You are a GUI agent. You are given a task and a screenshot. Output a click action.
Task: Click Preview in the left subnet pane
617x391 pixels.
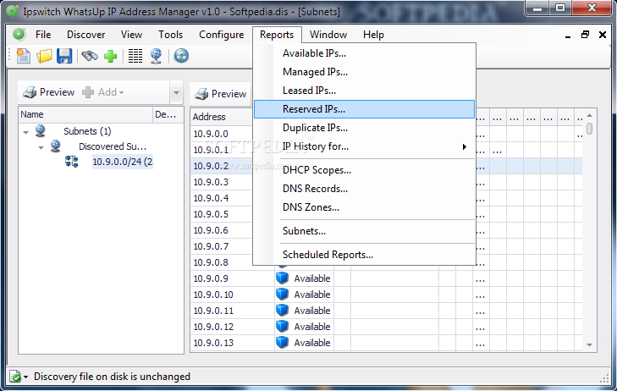pos(49,92)
